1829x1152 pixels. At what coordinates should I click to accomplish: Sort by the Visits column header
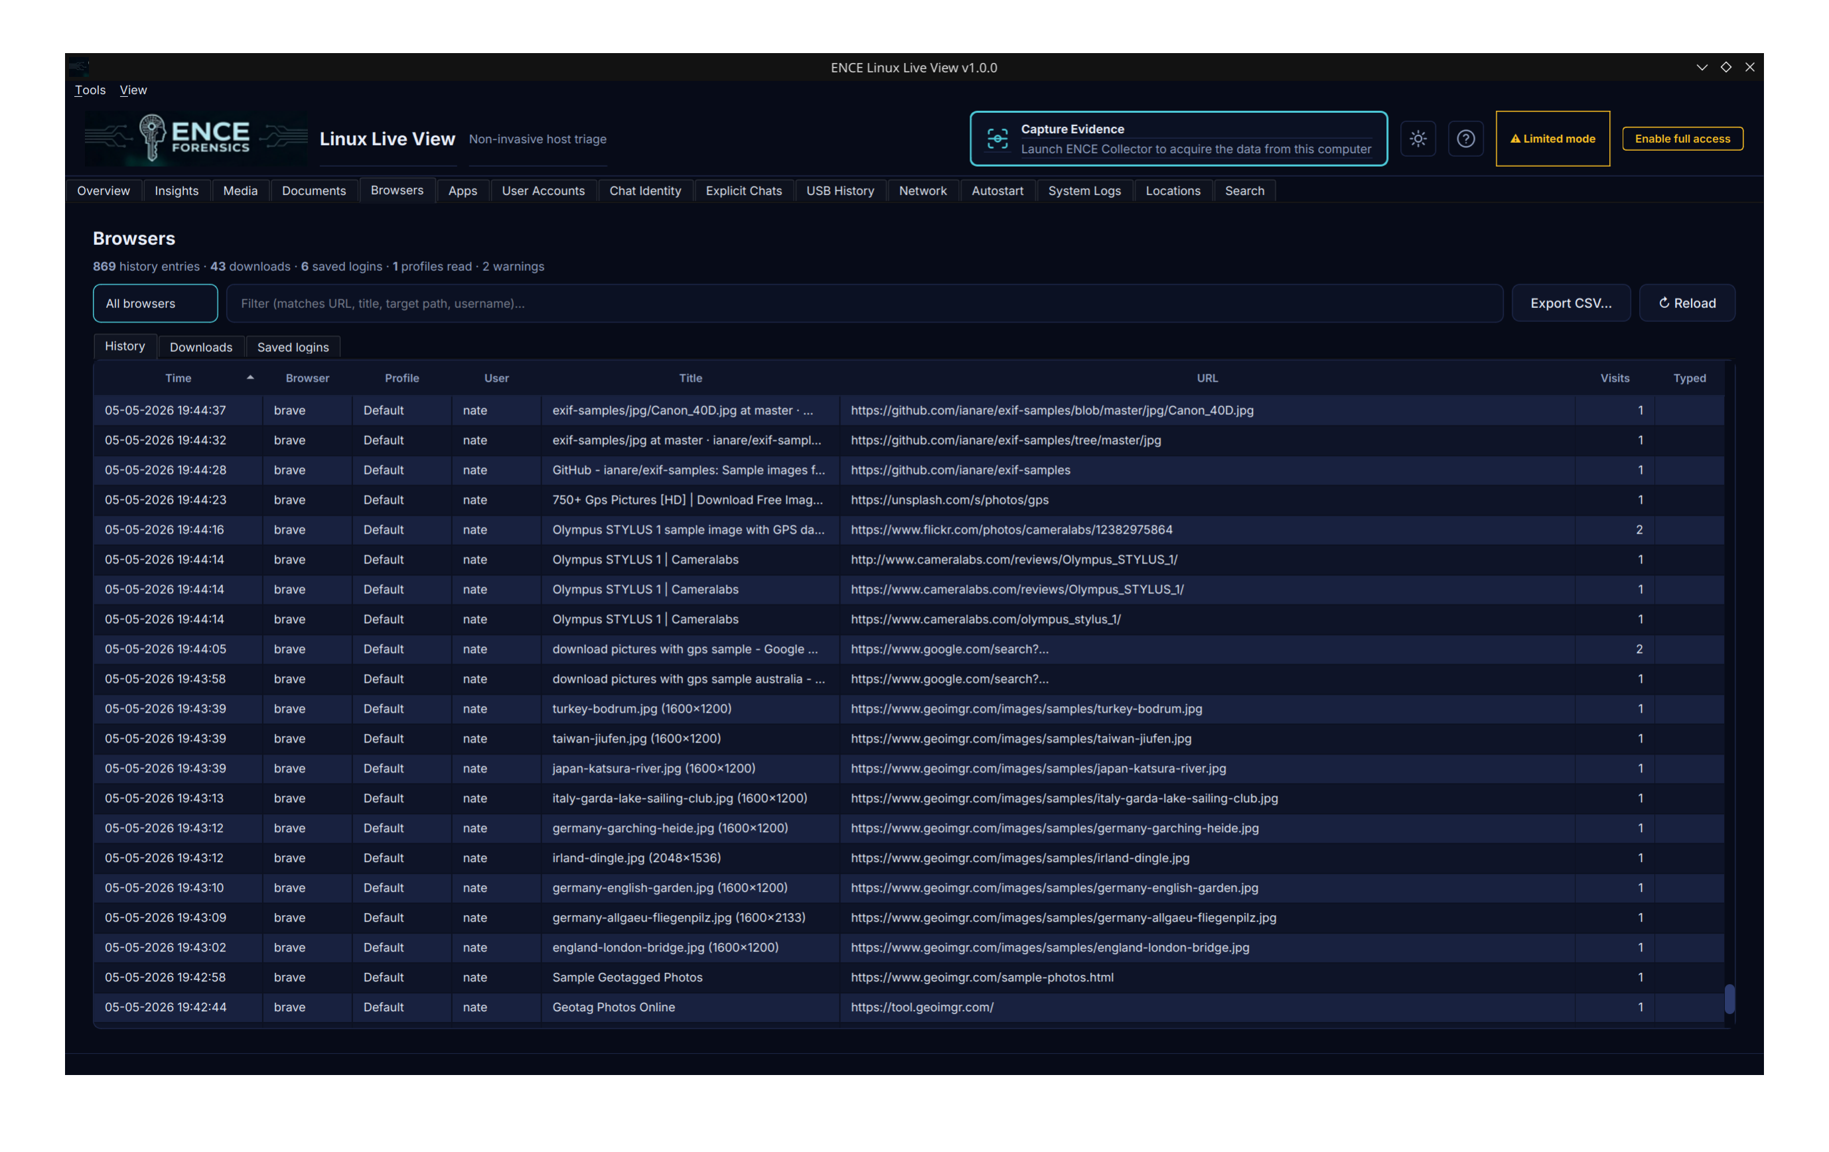coord(1614,378)
